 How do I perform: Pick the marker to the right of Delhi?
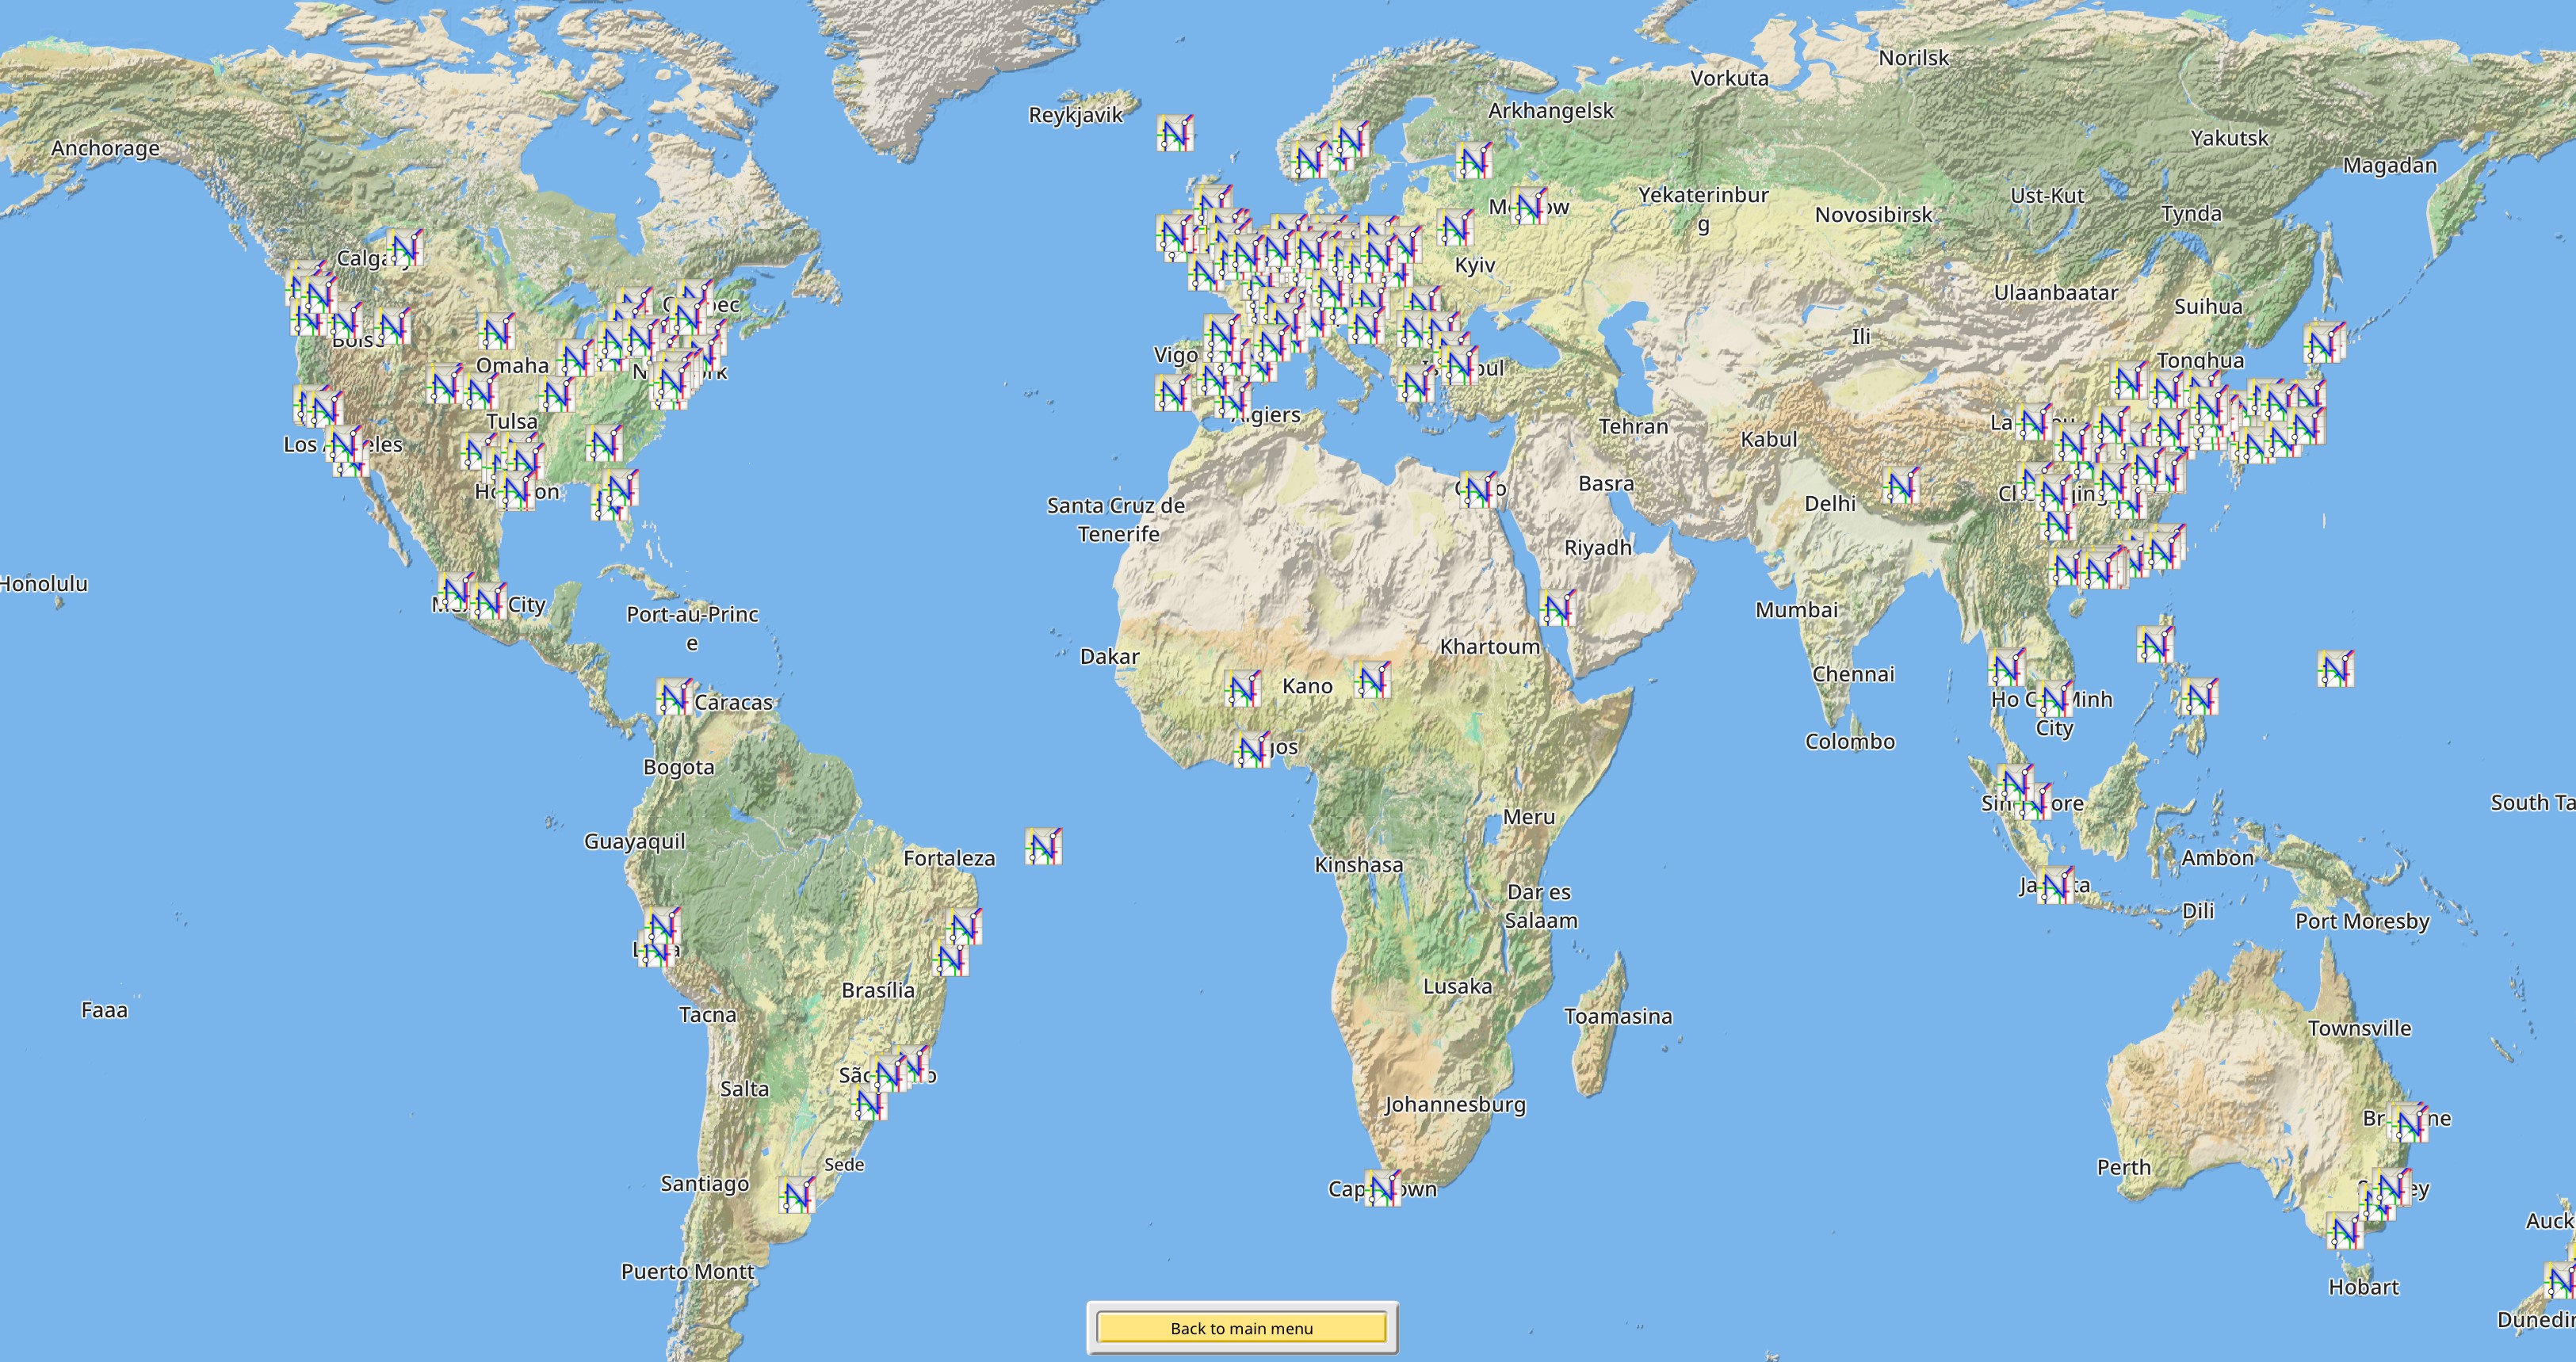(1900, 486)
